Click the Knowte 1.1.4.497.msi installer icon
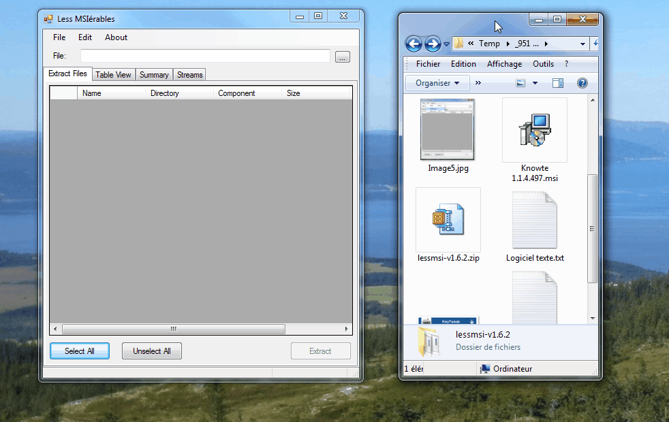 534,130
